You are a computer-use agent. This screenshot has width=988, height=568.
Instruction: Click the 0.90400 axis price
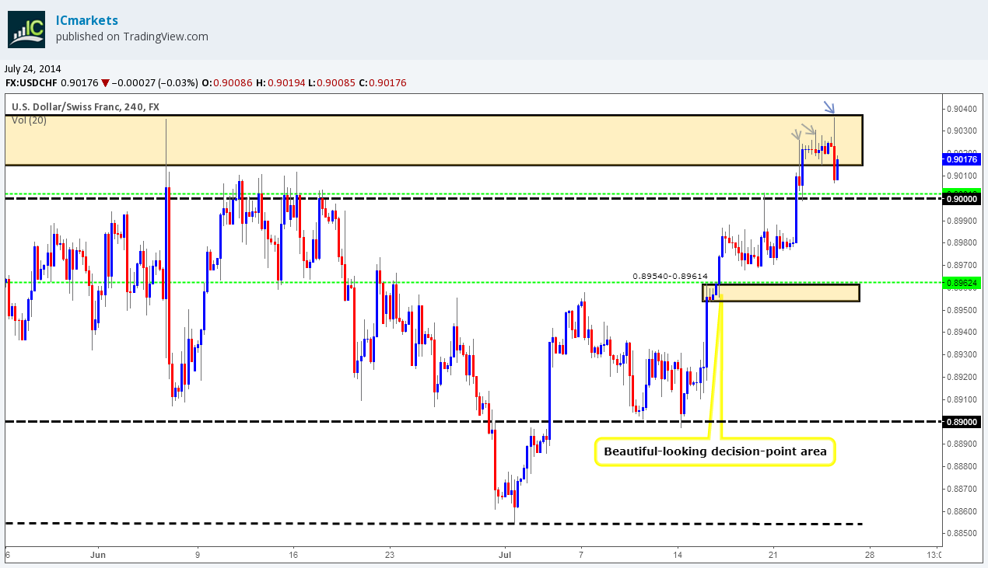tap(962, 109)
